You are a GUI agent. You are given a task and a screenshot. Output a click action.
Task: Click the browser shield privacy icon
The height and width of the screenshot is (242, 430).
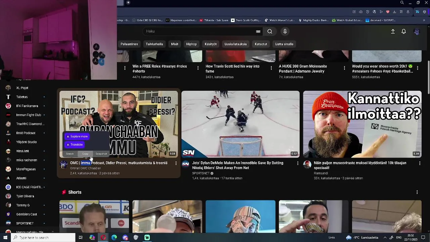(x=368, y=12)
